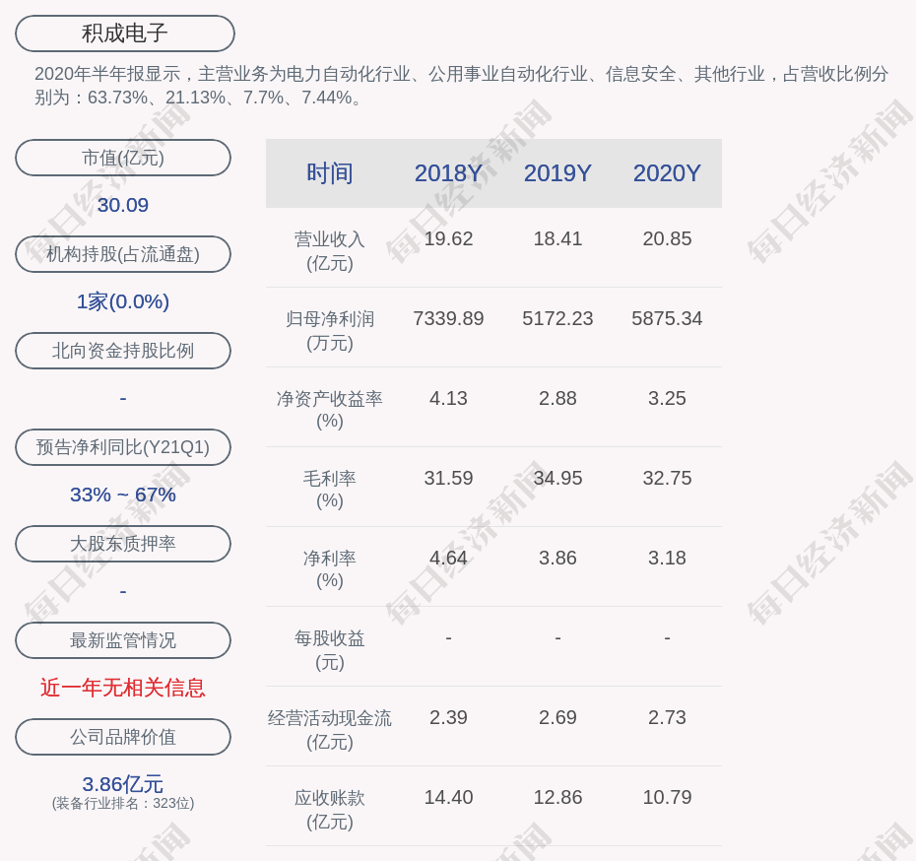Click net margin value 4.64
This screenshot has width=916, height=861.
tap(449, 558)
